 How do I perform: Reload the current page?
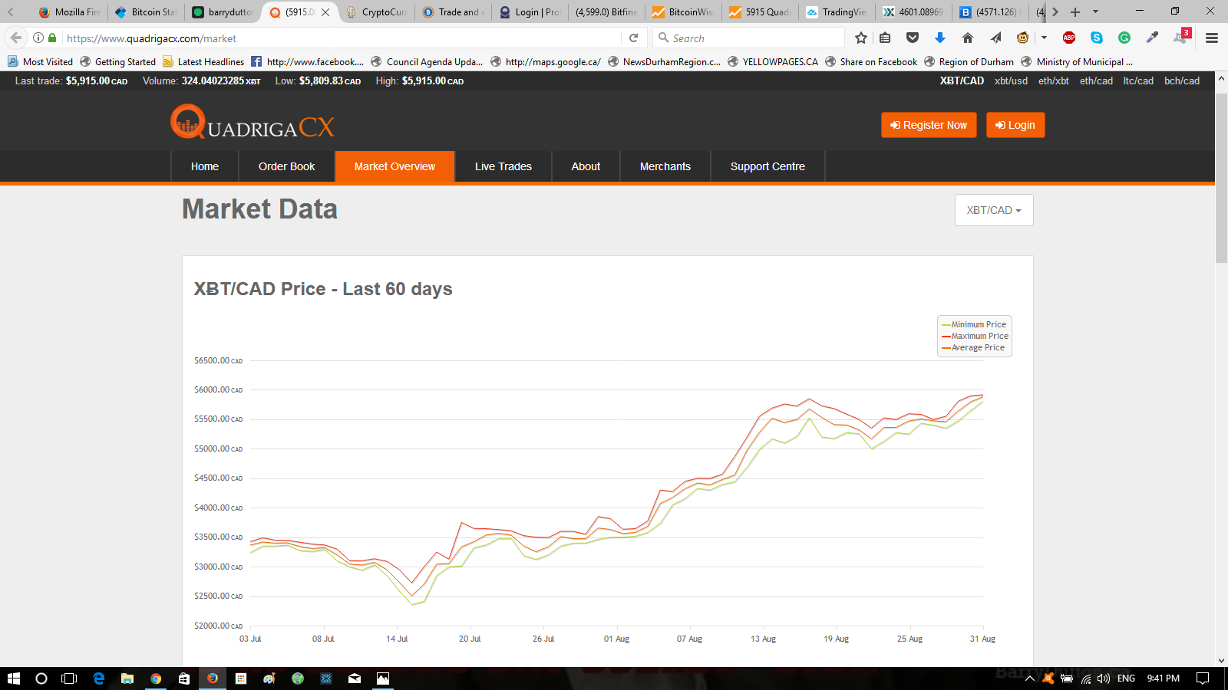coord(633,38)
